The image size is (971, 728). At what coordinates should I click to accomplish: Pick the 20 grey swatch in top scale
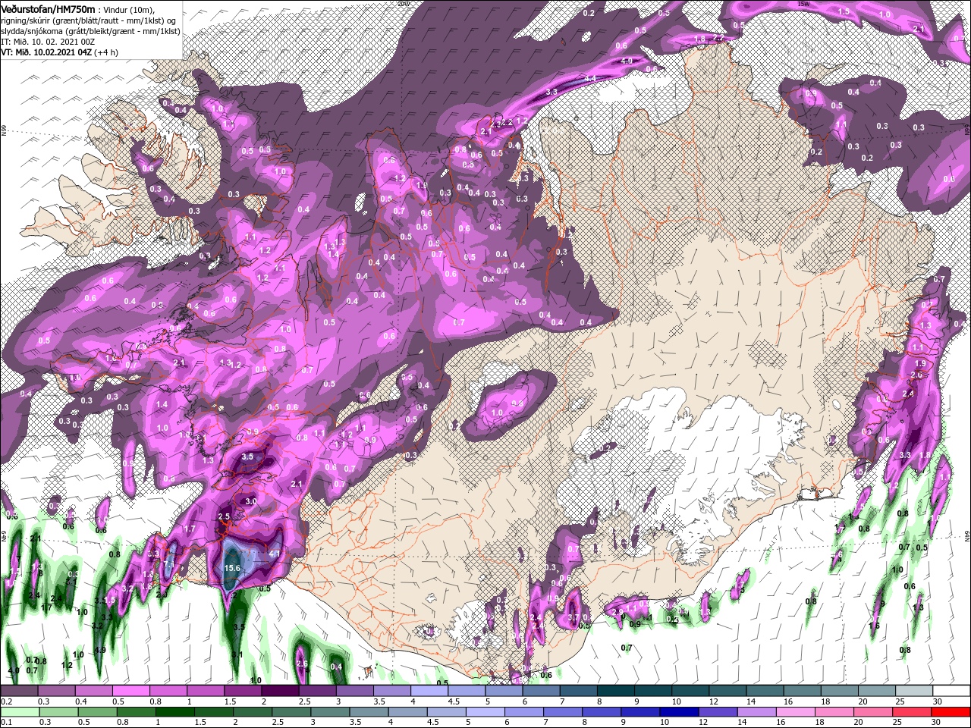point(877,692)
